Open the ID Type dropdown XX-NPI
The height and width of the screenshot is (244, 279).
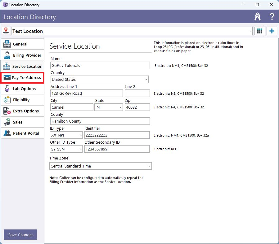point(80,135)
